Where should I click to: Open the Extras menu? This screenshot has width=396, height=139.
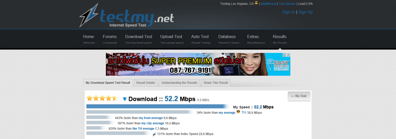(x=256, y=39)
